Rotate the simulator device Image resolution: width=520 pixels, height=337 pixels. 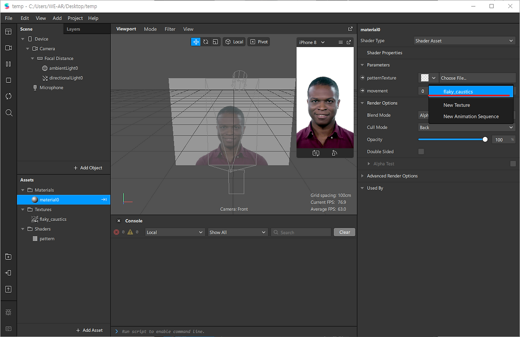pyautogui.click(x=334, y=153)
